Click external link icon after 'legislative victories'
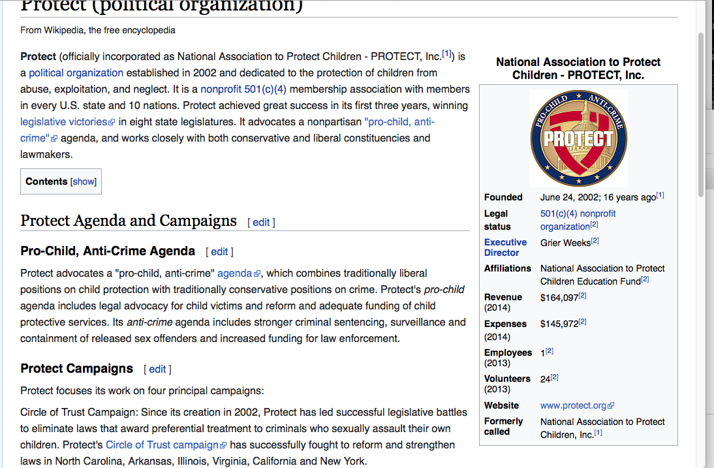The height and width of the screenshot is (468, 714). pyautogui.click(x=112, y=123)
